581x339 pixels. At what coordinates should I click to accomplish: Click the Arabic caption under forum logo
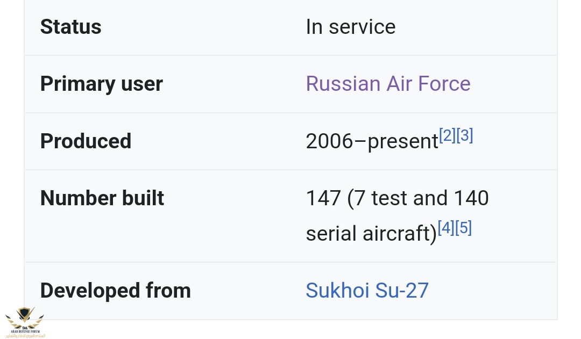[x=25, y=336]
